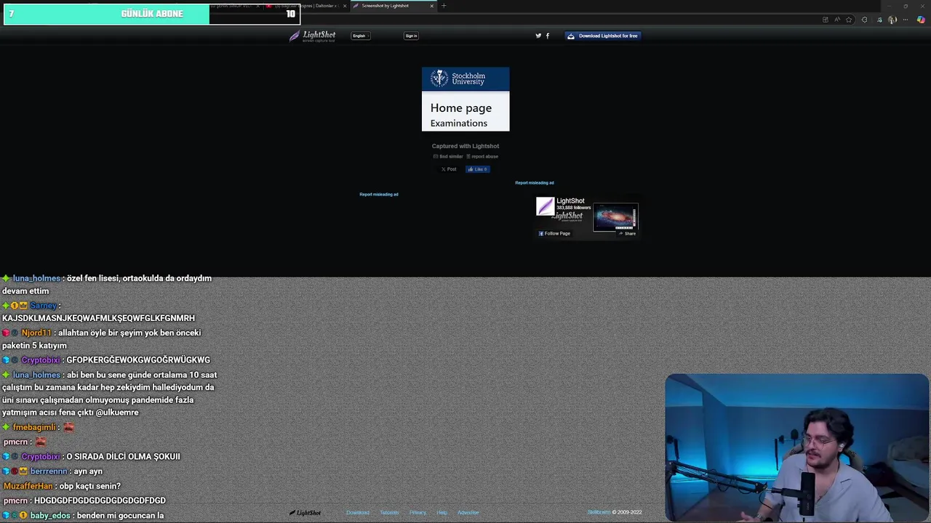931x523 pixels.
Task: Click chat username Njord11
Action: click(36, 333)
